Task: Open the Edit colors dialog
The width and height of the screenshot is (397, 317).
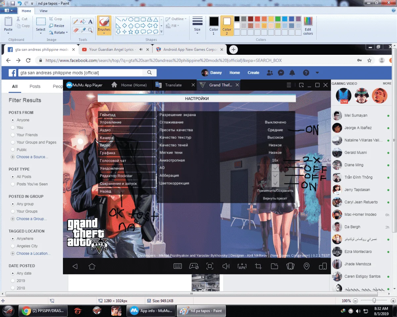Action: (x=308, y=25)
